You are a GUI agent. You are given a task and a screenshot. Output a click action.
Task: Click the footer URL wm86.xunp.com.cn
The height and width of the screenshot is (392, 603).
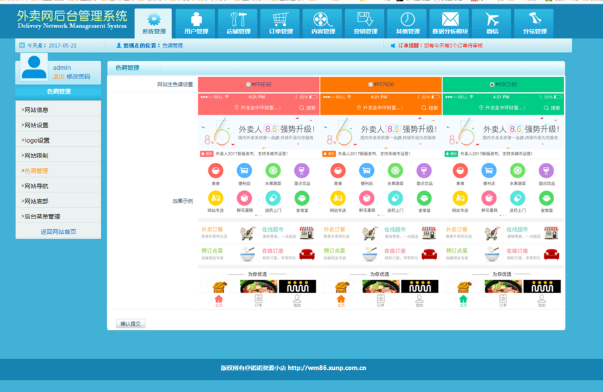tap(327, 368)
